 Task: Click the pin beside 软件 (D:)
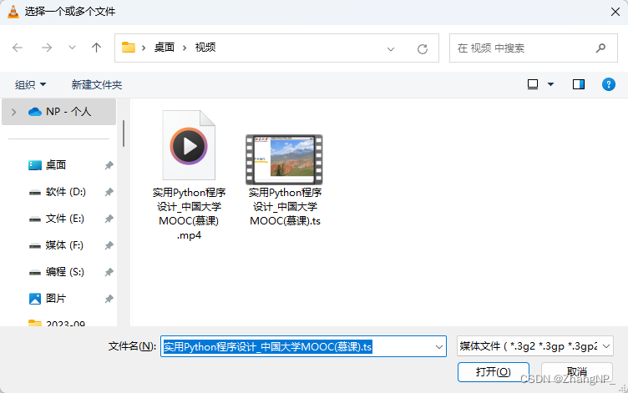[x=109, y=192]
